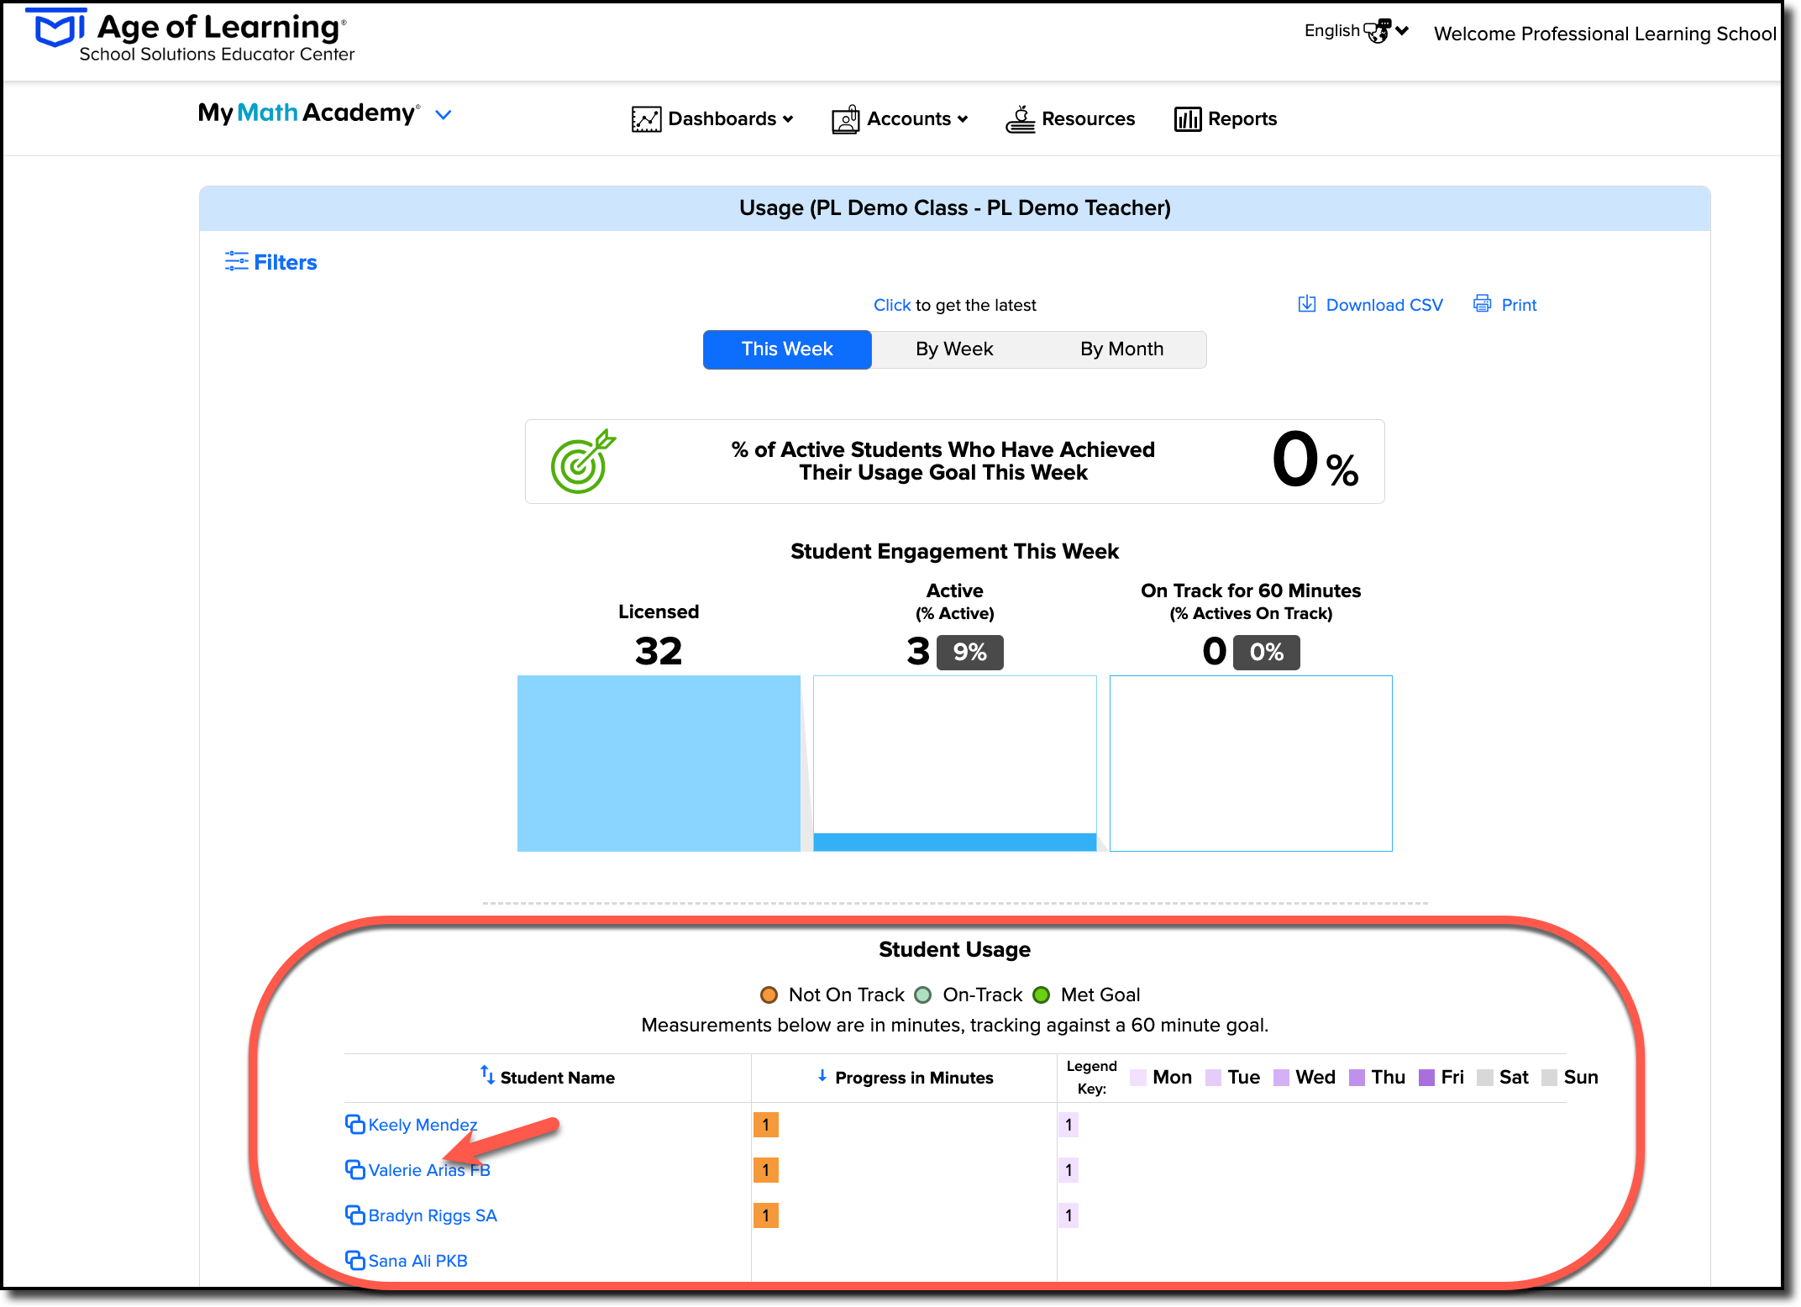
Task: Click Welcome Professional Learning School text
Action: pos(1604,34)
